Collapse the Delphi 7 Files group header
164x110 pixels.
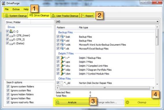point(66,53)
